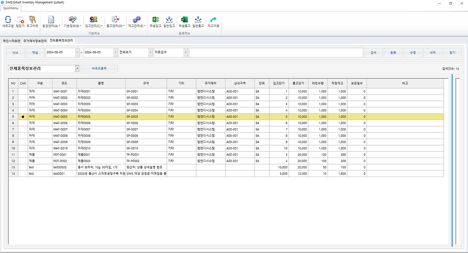Click the 동서 보리차 item name cell
The width and height of the screenshot is (468, 253).
pos(101,167)
